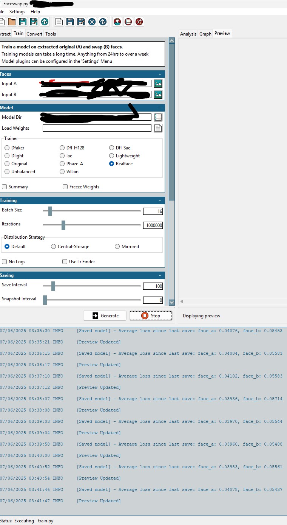
Task: Click dark blue Save Task As pencil-floppy icon
Action: (x=81, y=22)
